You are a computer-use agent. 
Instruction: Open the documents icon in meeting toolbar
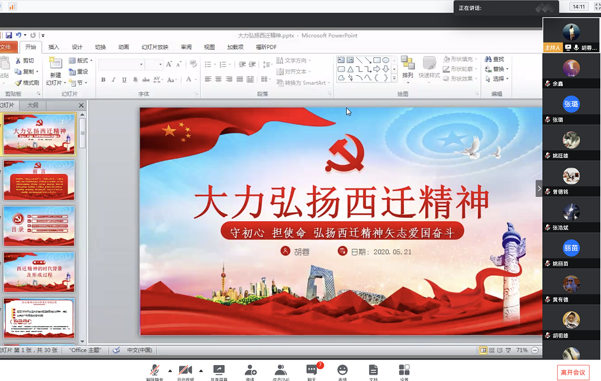(373, 371)
